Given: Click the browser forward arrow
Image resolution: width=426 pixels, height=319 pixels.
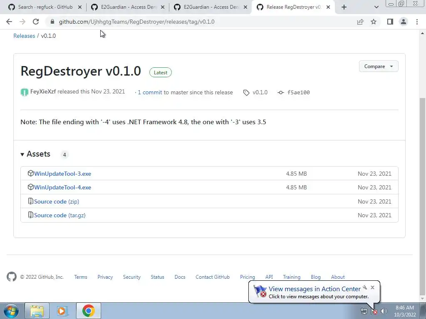Looking at the screenshot, I should pyautogui.click(x=22, y=22).
